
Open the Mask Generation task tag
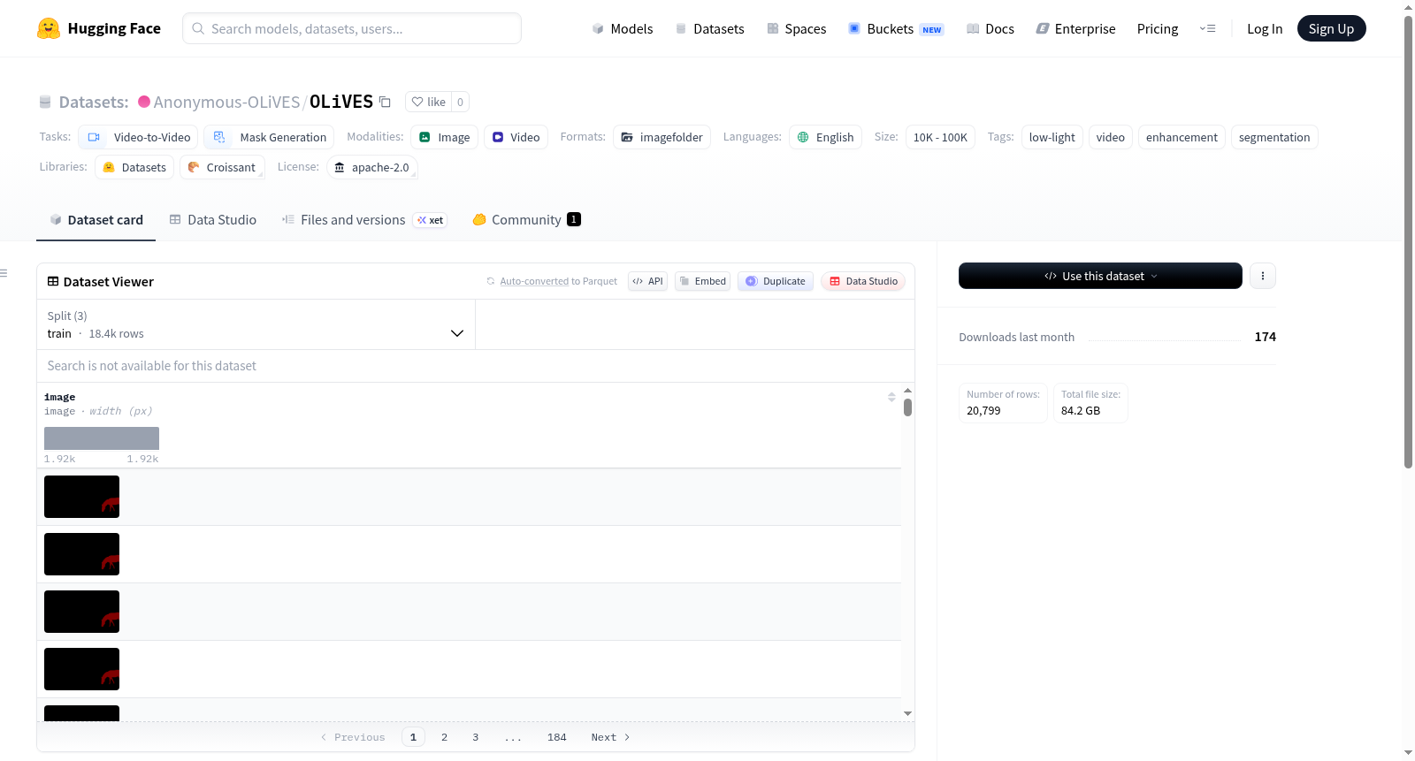(269, 137)
